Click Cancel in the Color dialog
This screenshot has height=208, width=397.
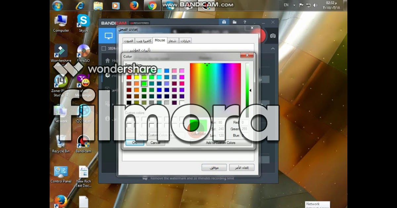(155, 143)
